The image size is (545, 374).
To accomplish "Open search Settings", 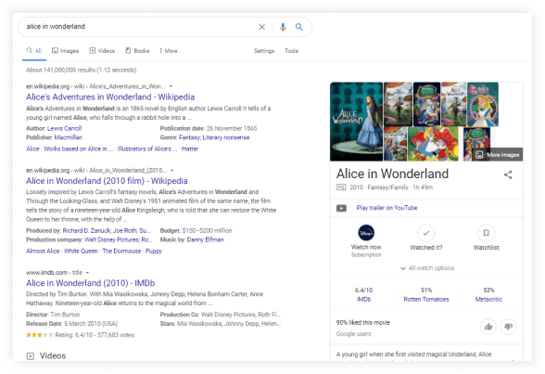I will [264, 51].
